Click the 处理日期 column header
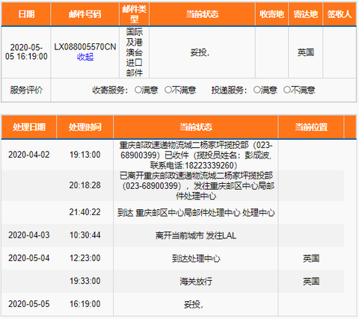Screen dimensions: 359x319 click(29, 127)
